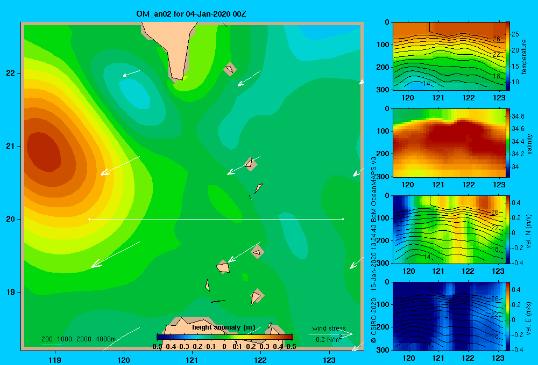Click the vel. N color scale bar
Screen dimensions: 538x365
[x=508, y=229]
